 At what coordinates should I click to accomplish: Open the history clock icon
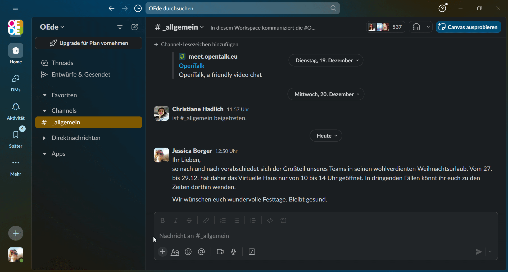(x=138, y=8)
